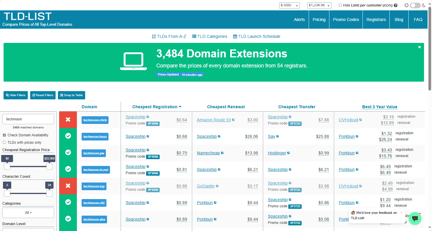Click the $0 minimum registration price slider handle
This screenshot has width=432, height=231.
click(7, 167)
